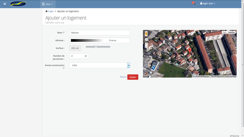This screenshot has height=137, width=244.
Task: Click the red location pin marker
Action: [190, 50]
